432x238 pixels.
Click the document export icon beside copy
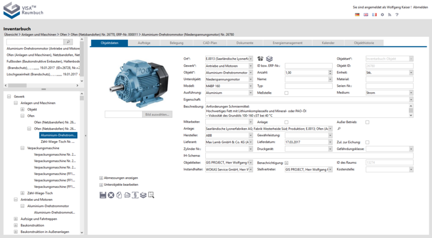coord(127,195)
